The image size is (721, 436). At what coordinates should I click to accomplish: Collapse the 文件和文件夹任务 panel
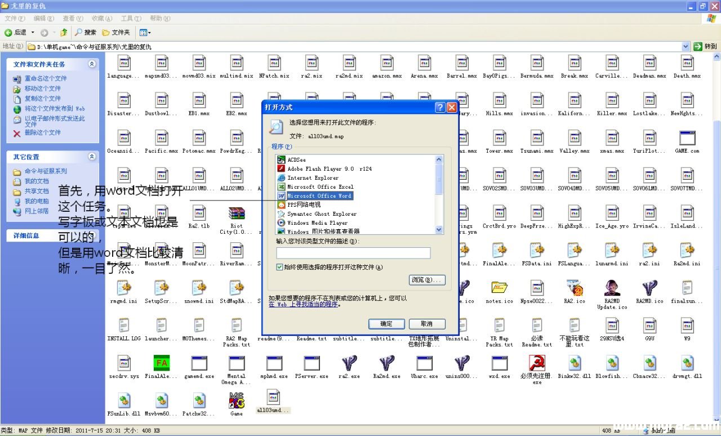point(92,64)
